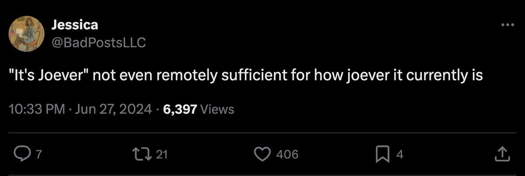The width and height of the screenshot is (525, 176).
Task: Click the 6,397 view count number
Action: [x=179, y=109]
